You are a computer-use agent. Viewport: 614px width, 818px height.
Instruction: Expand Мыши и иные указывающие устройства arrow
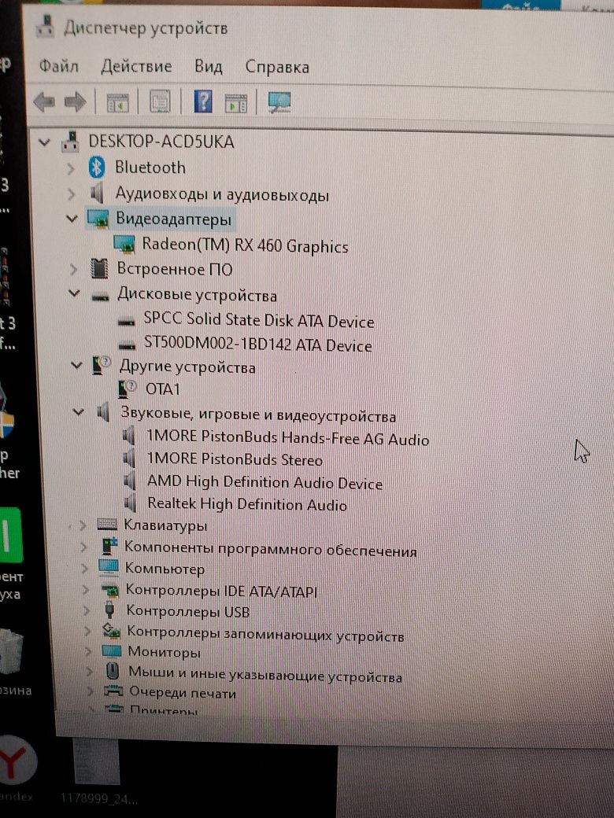pyautogui.click(x=90, y=672)
